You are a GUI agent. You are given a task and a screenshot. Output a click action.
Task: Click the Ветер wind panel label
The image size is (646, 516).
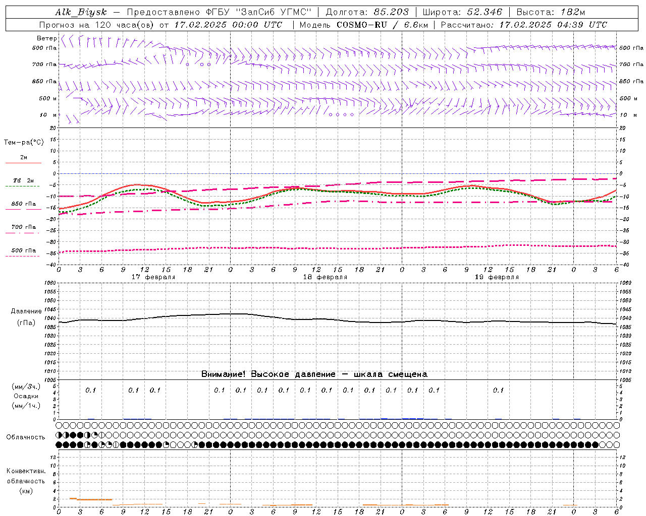pos(47,38)
